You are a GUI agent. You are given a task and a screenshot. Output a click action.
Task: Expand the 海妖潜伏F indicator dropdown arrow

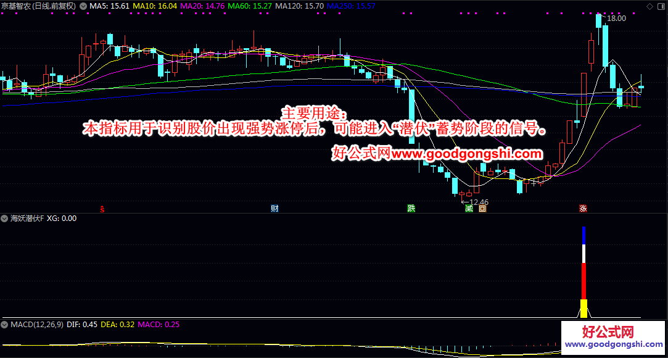click(x=5, y=219)
